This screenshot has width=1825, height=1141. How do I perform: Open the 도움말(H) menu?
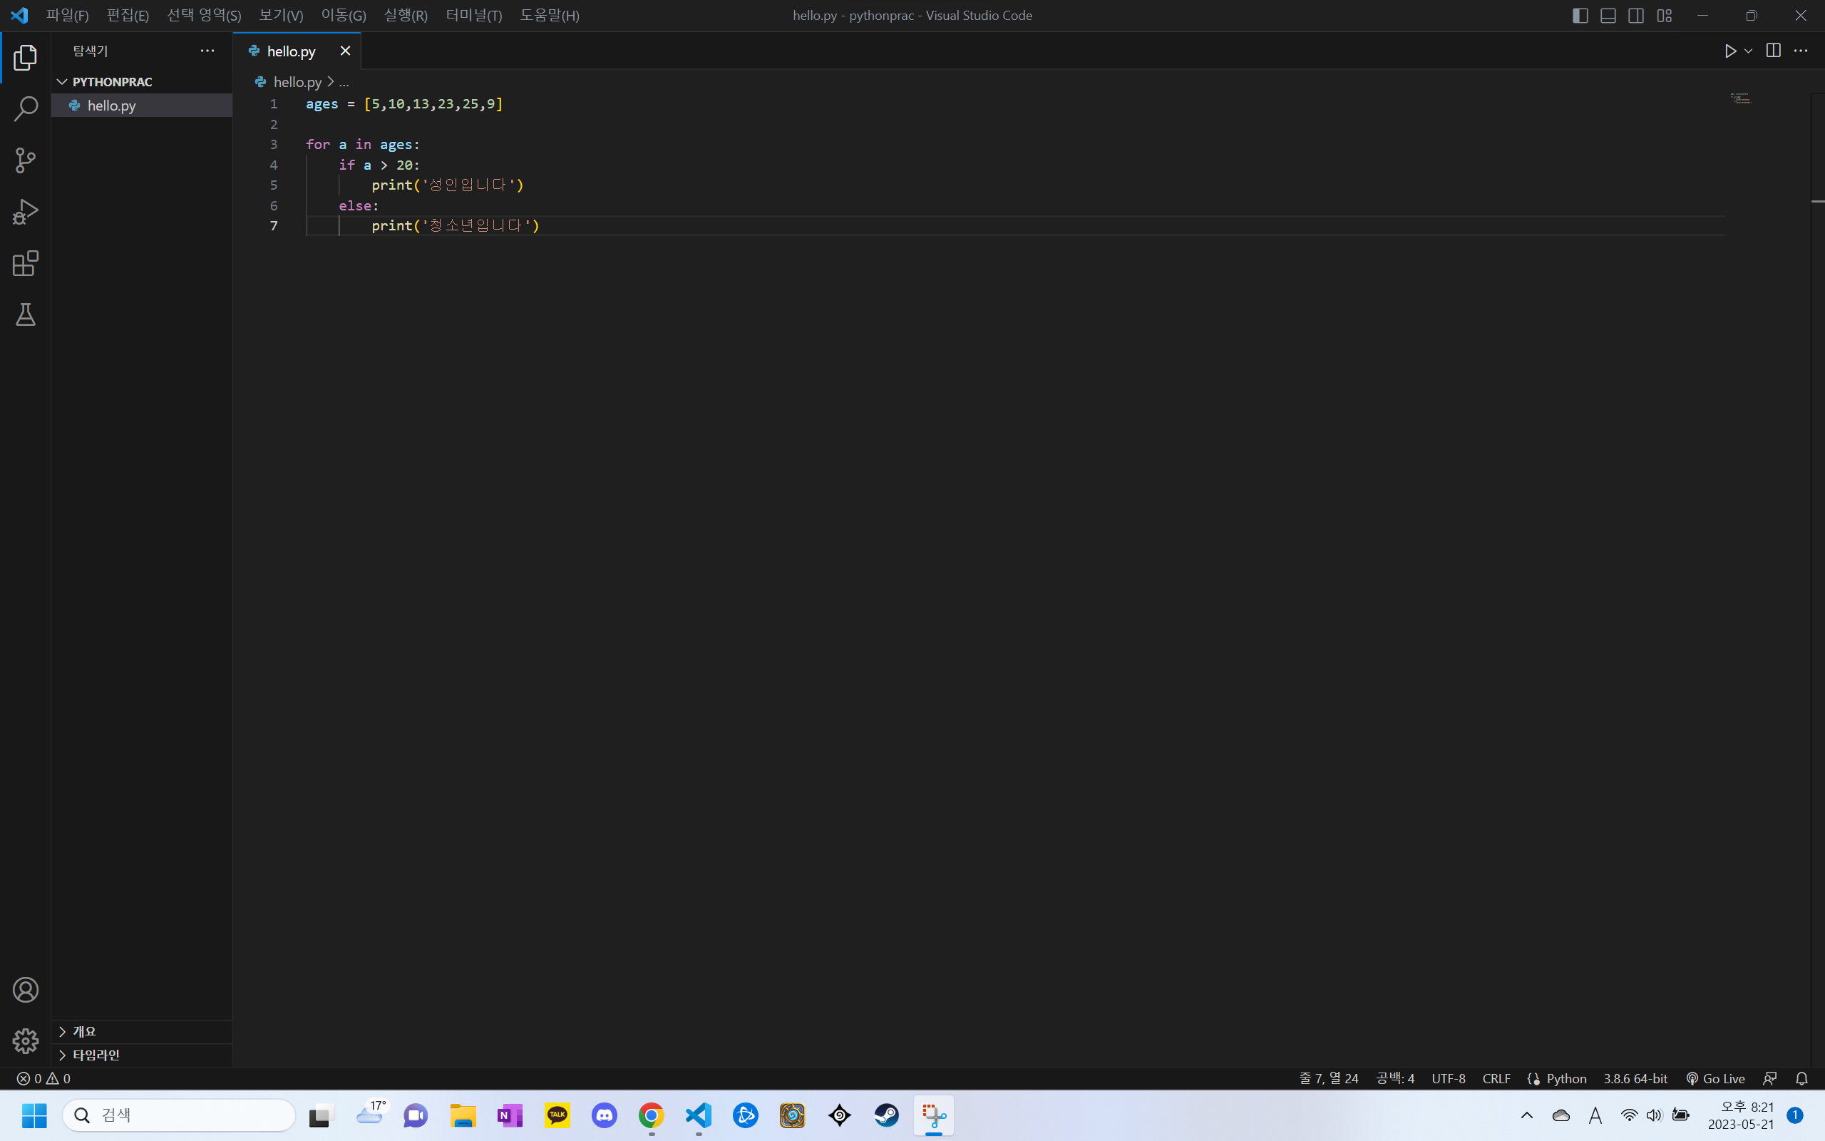(x=549, y=15)
